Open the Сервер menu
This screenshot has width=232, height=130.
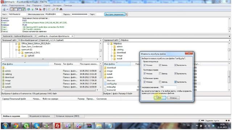pos(47,5)
